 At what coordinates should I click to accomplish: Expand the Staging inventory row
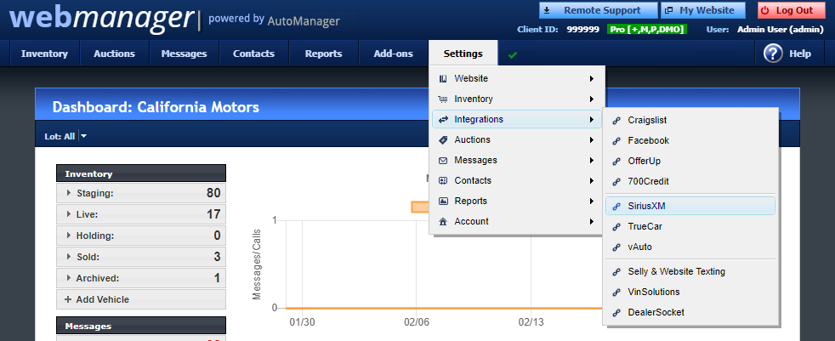point(69,193)
